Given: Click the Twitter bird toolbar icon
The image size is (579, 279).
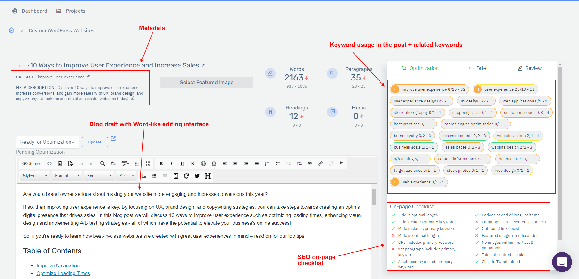Looking at the screenshot, I should tap(197, 176).
